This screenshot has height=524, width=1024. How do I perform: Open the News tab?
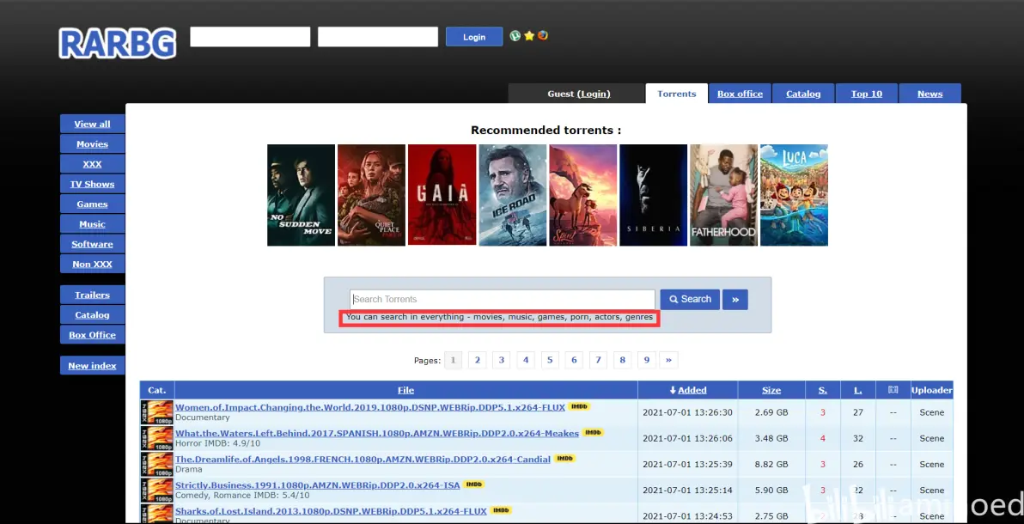tap(930, 94)
